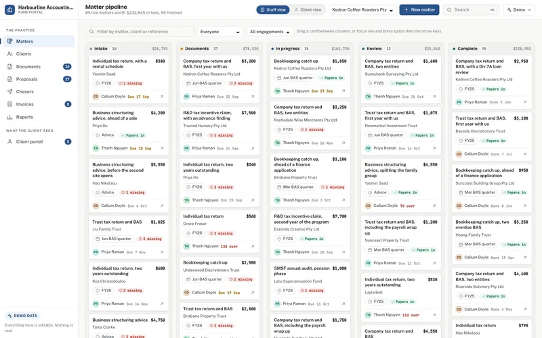Open Proposals in the sidebar
The height and width of the screenshot is (338, 542).
(39, 79)
